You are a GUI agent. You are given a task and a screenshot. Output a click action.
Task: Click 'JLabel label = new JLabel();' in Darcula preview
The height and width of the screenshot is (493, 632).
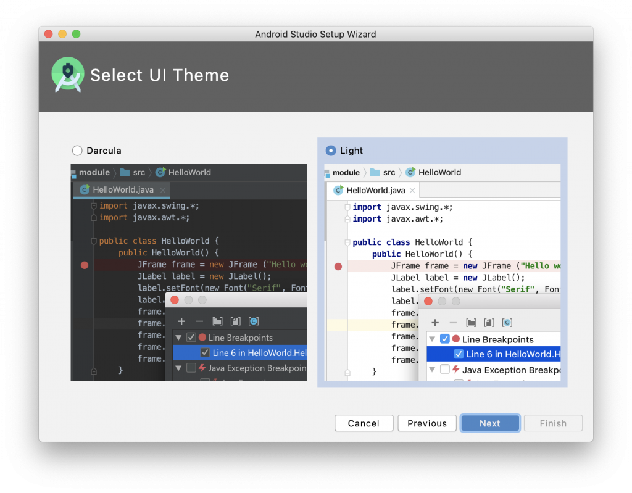204,276
